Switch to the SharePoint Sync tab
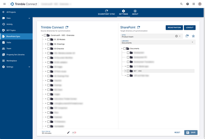 106,12
